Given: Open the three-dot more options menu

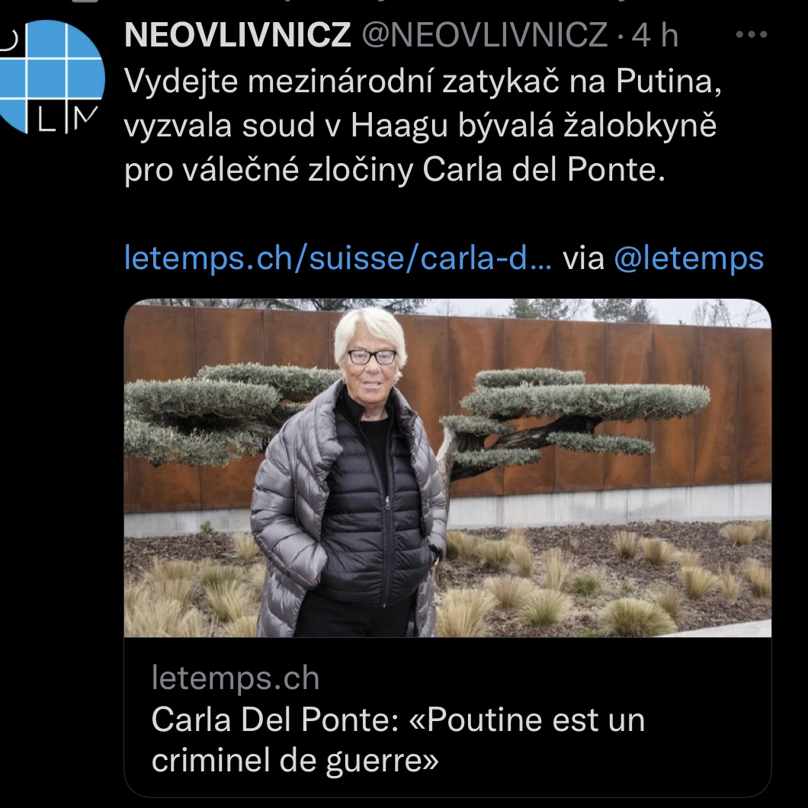Looking at the screenshot, I should pyautogui.click(x=752, y=34).
